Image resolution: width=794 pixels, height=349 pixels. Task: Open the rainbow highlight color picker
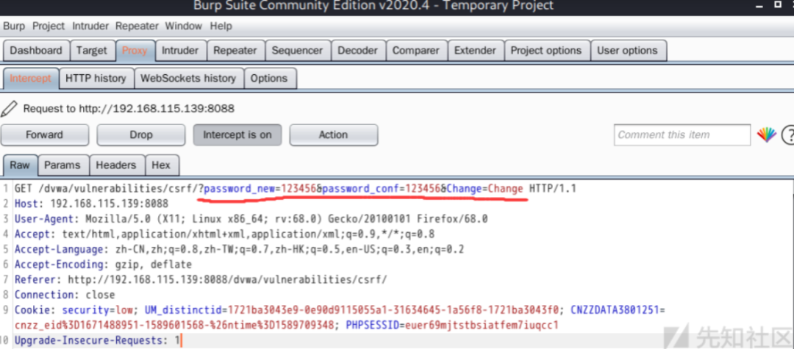tap(766, 134)
